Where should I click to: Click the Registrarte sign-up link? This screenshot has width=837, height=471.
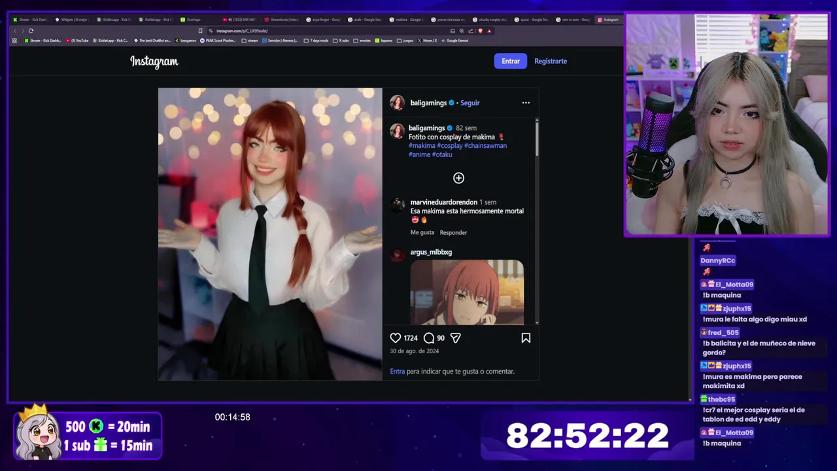[x=551, y=61]
